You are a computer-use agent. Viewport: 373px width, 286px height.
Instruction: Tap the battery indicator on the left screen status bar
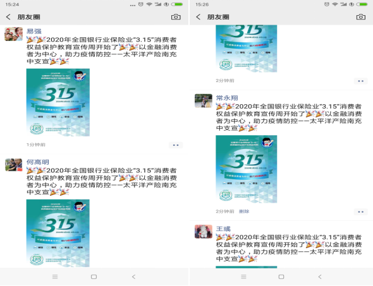pos(177,4)
